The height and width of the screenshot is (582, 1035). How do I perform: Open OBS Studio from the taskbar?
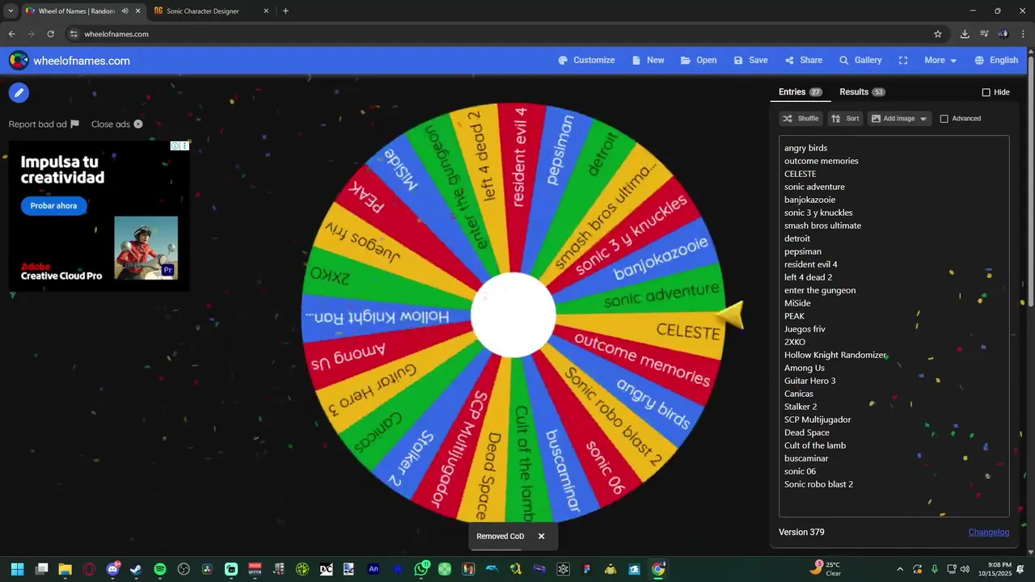[184, 569]
